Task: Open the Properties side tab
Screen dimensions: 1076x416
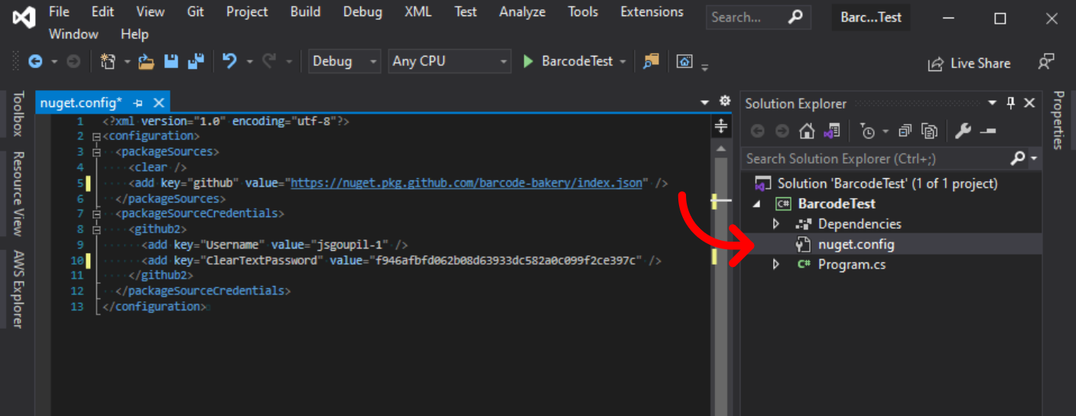Action: (1058, 120)
